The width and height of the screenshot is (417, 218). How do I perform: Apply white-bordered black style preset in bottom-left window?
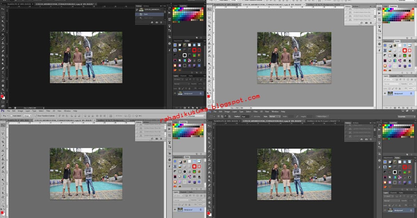[x=185, y=172]
